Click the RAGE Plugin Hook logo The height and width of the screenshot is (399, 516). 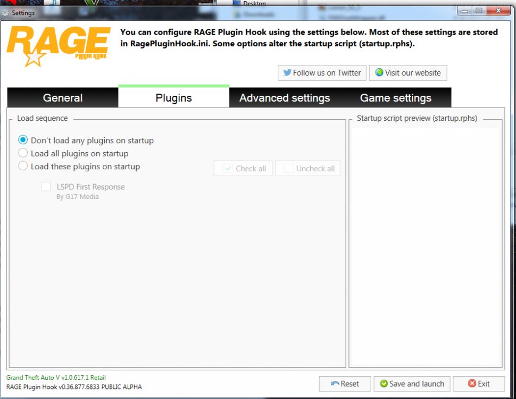click(58, 46)
